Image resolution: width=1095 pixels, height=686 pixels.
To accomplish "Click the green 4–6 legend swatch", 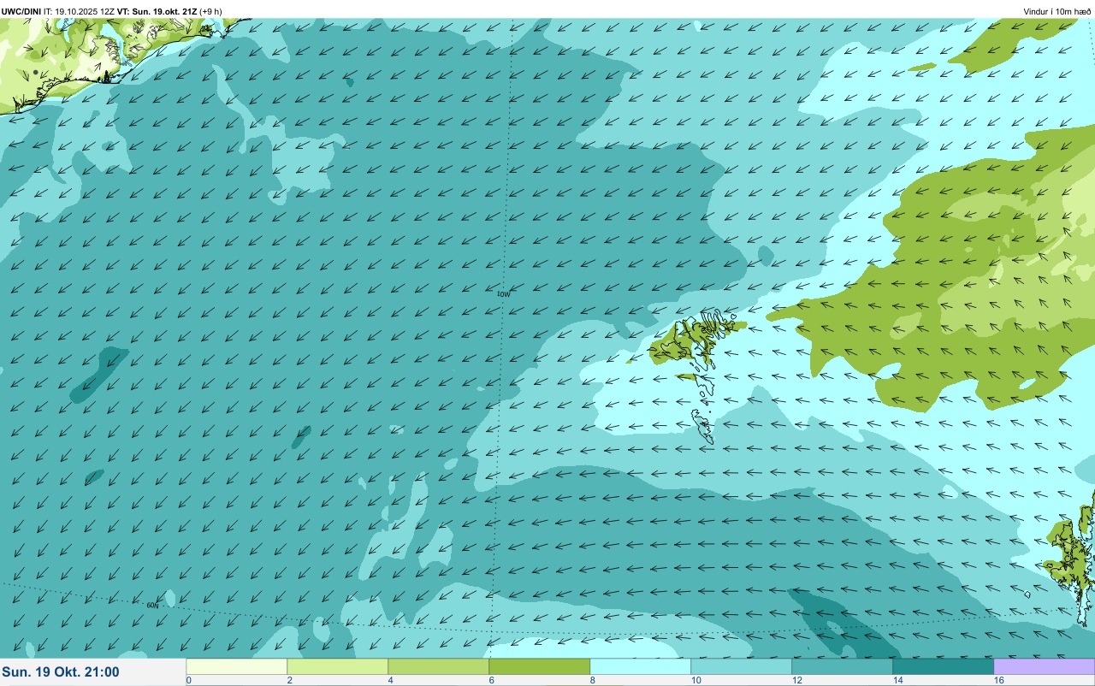I will coord(438,666).
